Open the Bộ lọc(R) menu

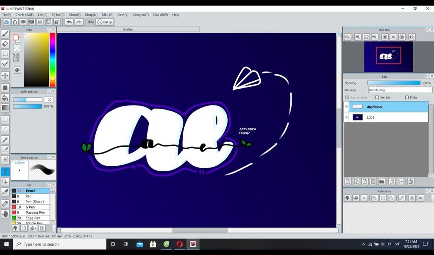coord(58,15)
